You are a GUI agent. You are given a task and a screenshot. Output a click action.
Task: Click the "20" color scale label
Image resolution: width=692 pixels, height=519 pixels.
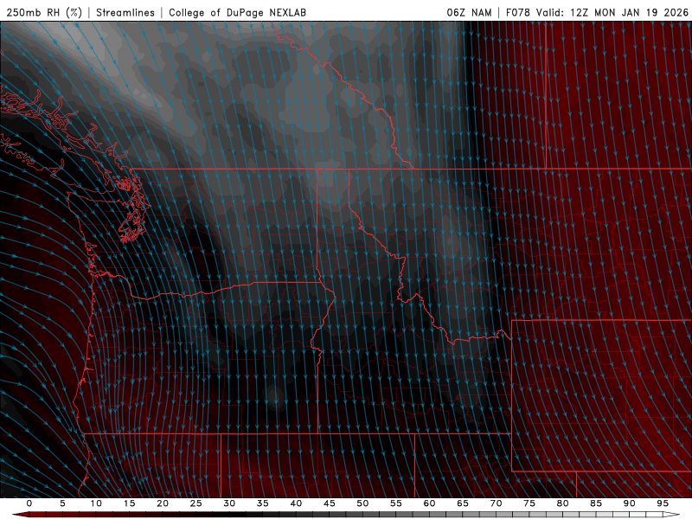(x=163, y=503)
